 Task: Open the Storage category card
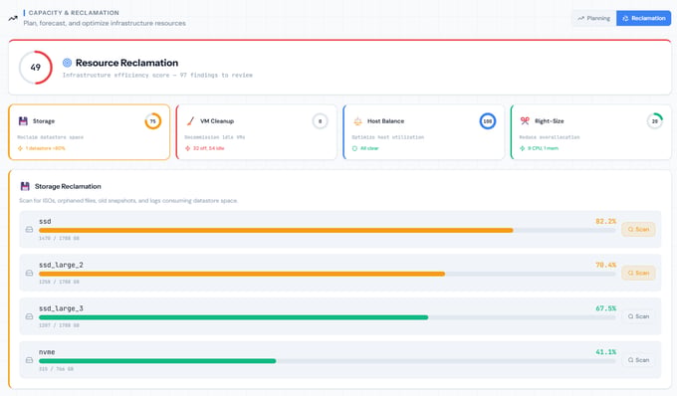pos(90,132)
